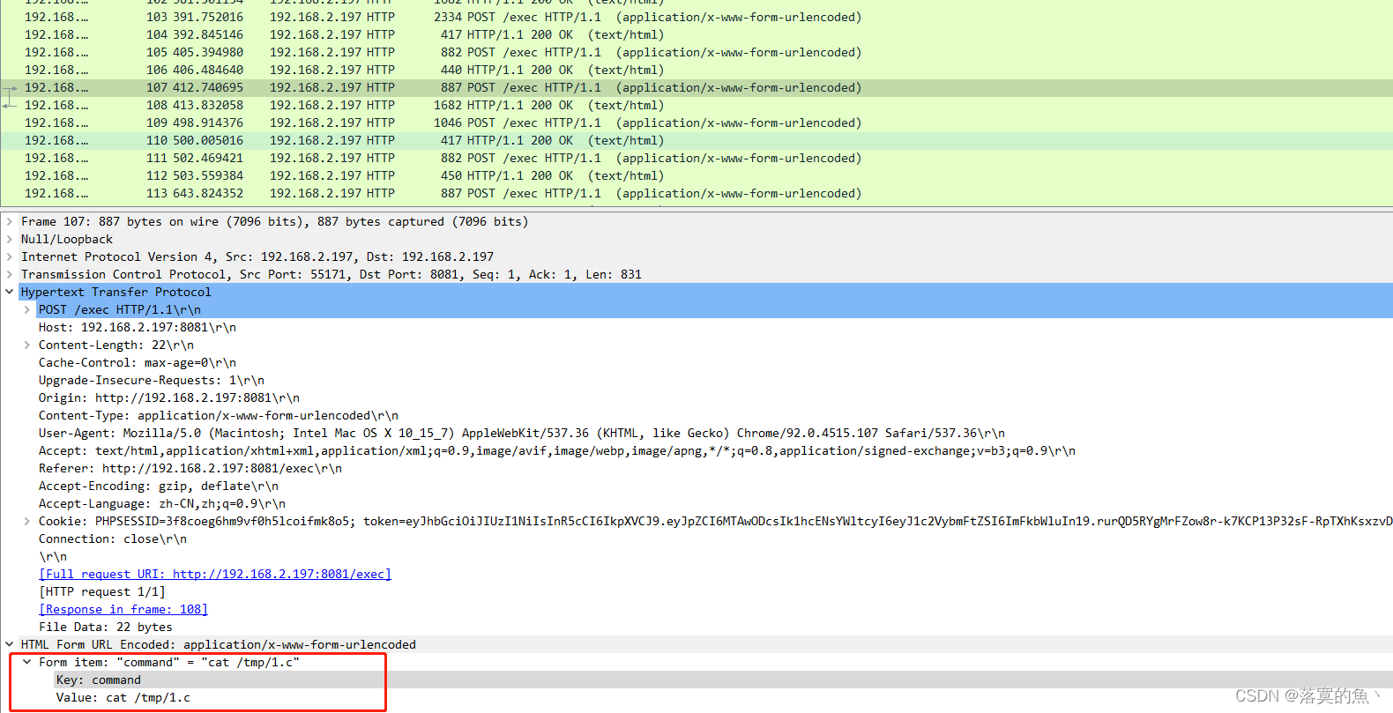The height and width of the screenshot is (713, 1393).
Task: Expand the POST /exec HTTP/1.1 line
Action: click(27, 309)
